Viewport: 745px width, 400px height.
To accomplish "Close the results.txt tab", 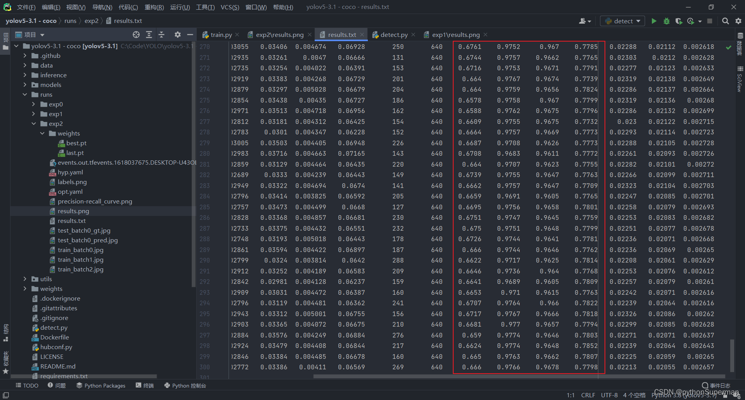I will coord(362,35).
